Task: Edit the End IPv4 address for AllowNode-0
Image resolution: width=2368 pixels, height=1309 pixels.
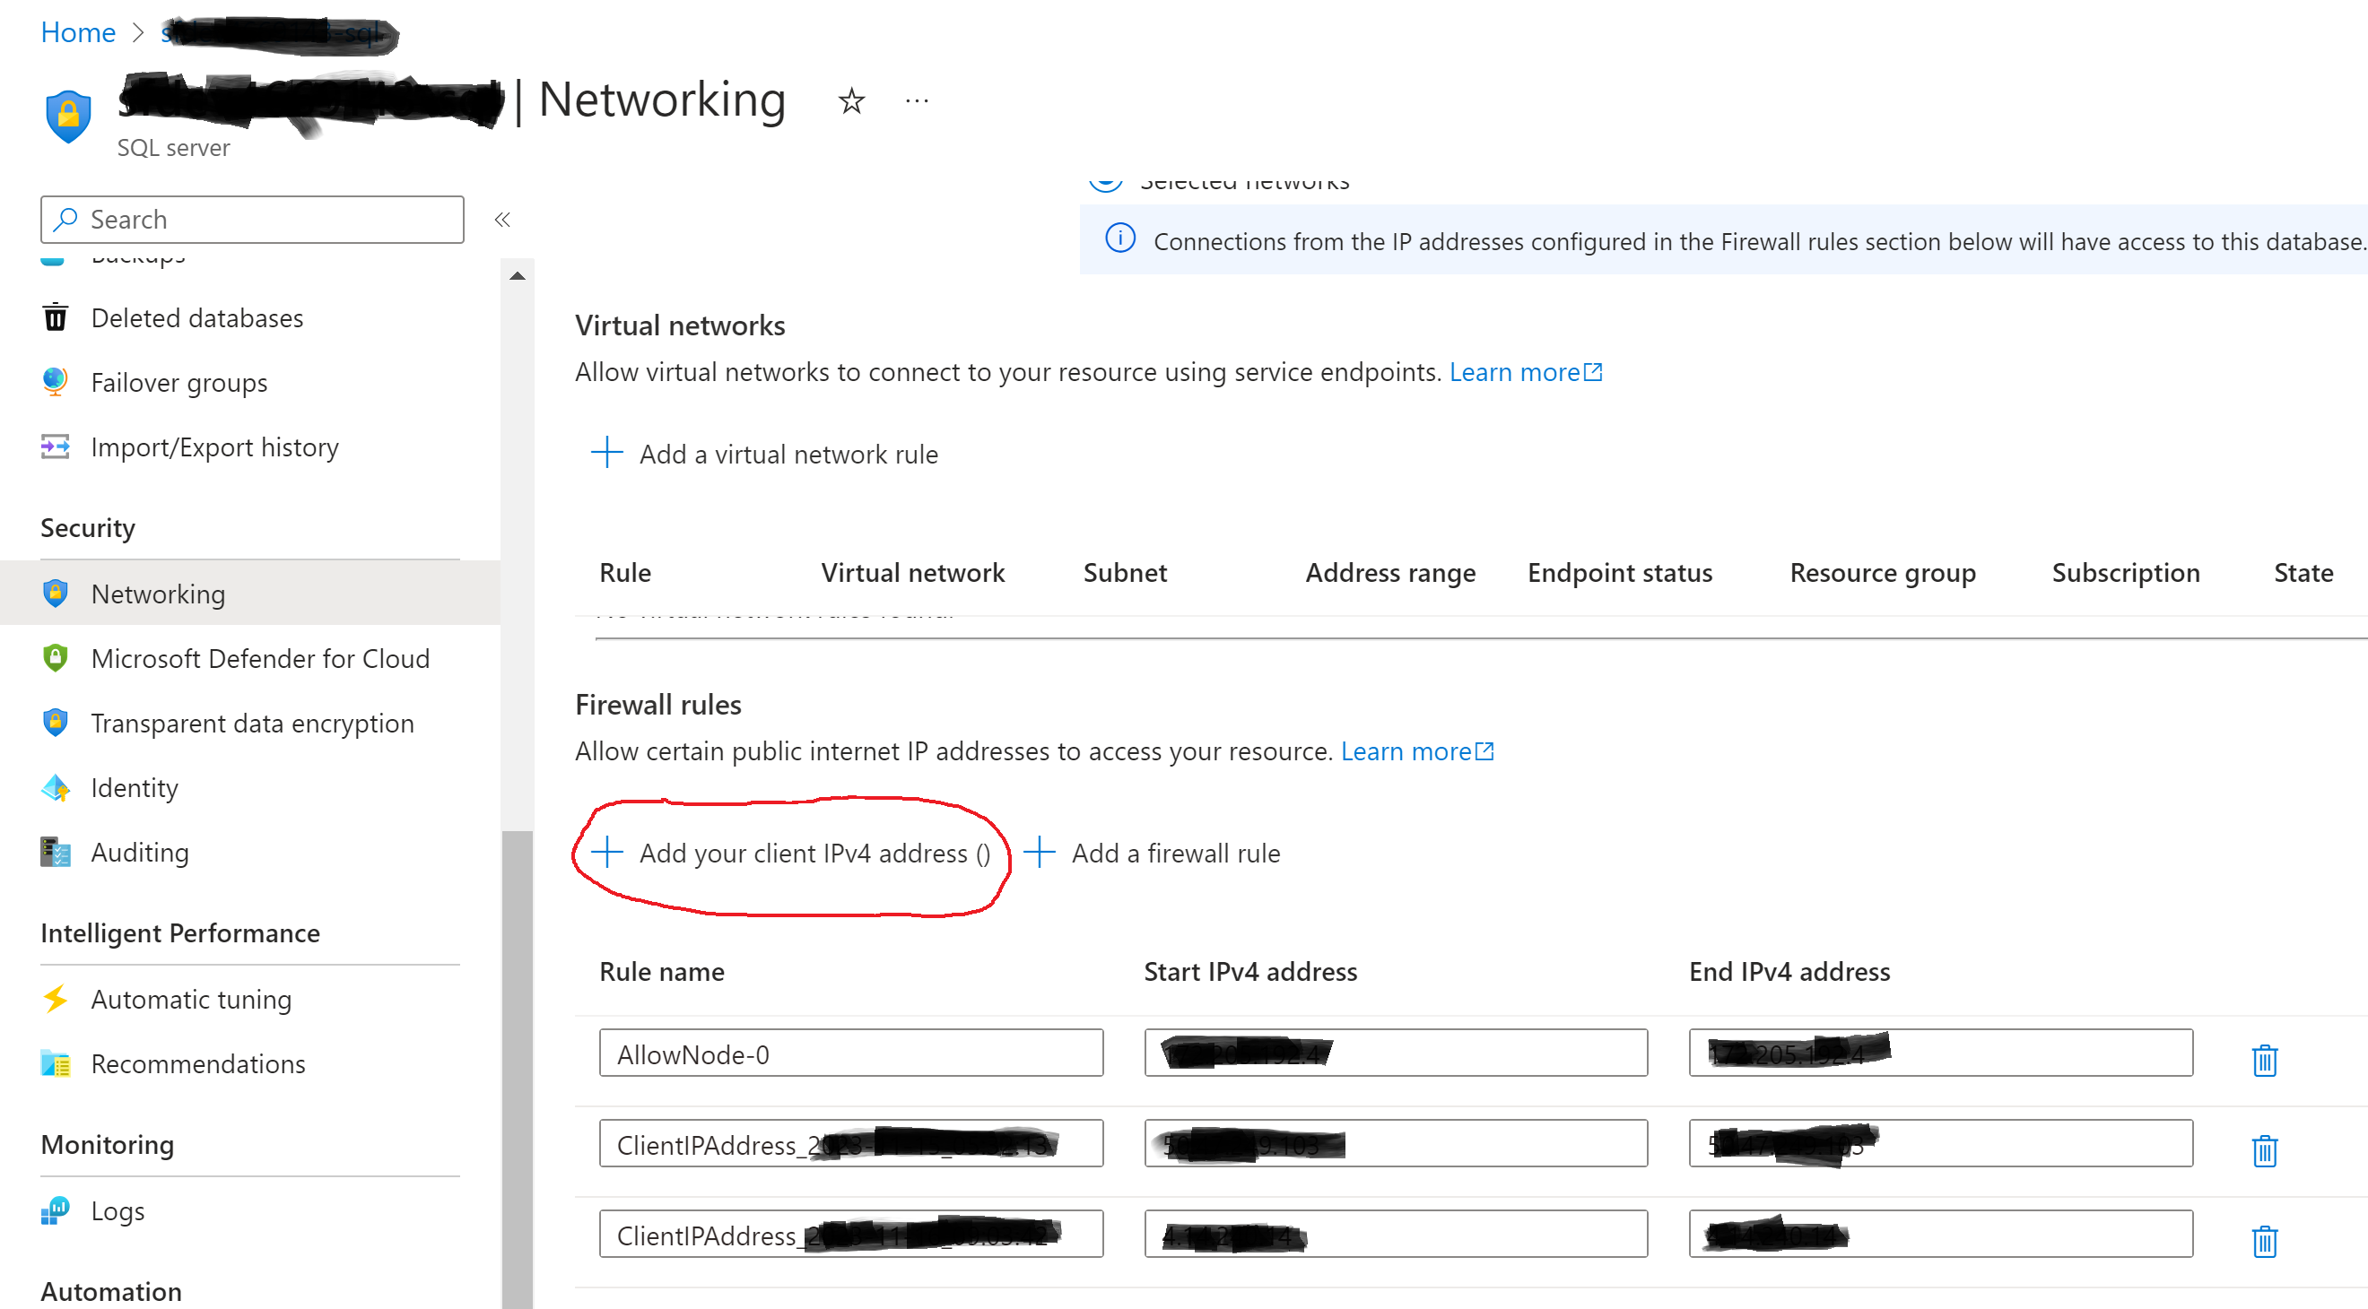Action: coord(1939,1053)
